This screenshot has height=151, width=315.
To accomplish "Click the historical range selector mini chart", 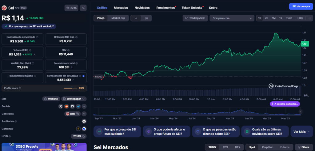I will 197,112.
